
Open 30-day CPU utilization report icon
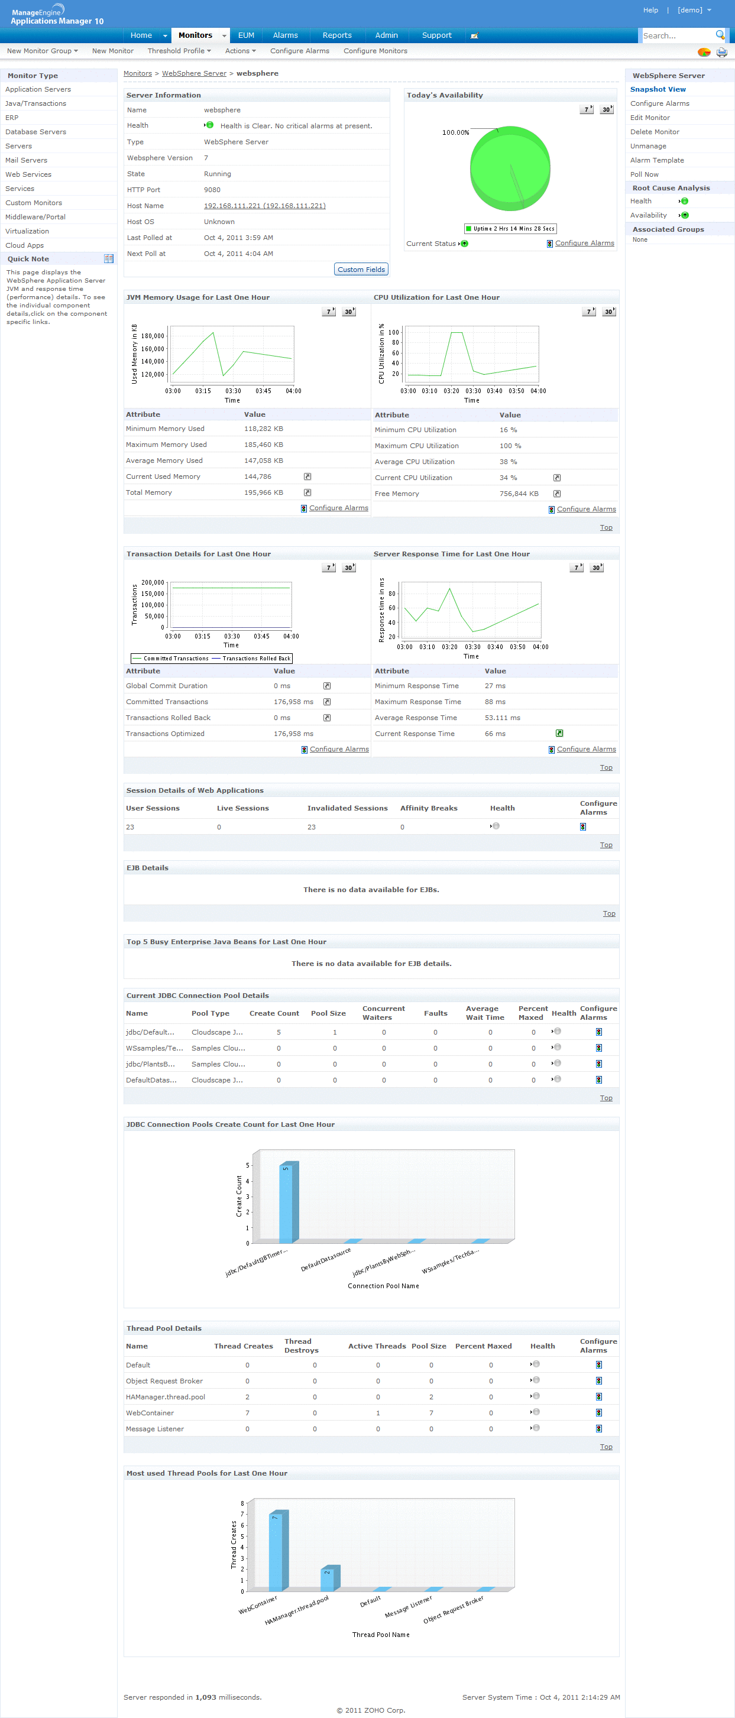point(609,312)
